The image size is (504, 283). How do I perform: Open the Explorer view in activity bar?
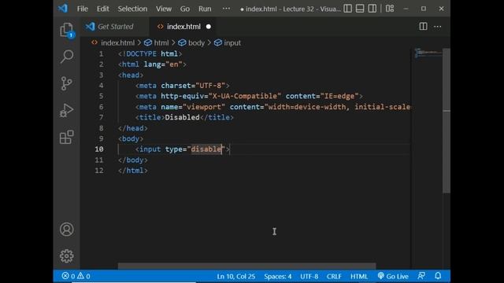[66, 30]
